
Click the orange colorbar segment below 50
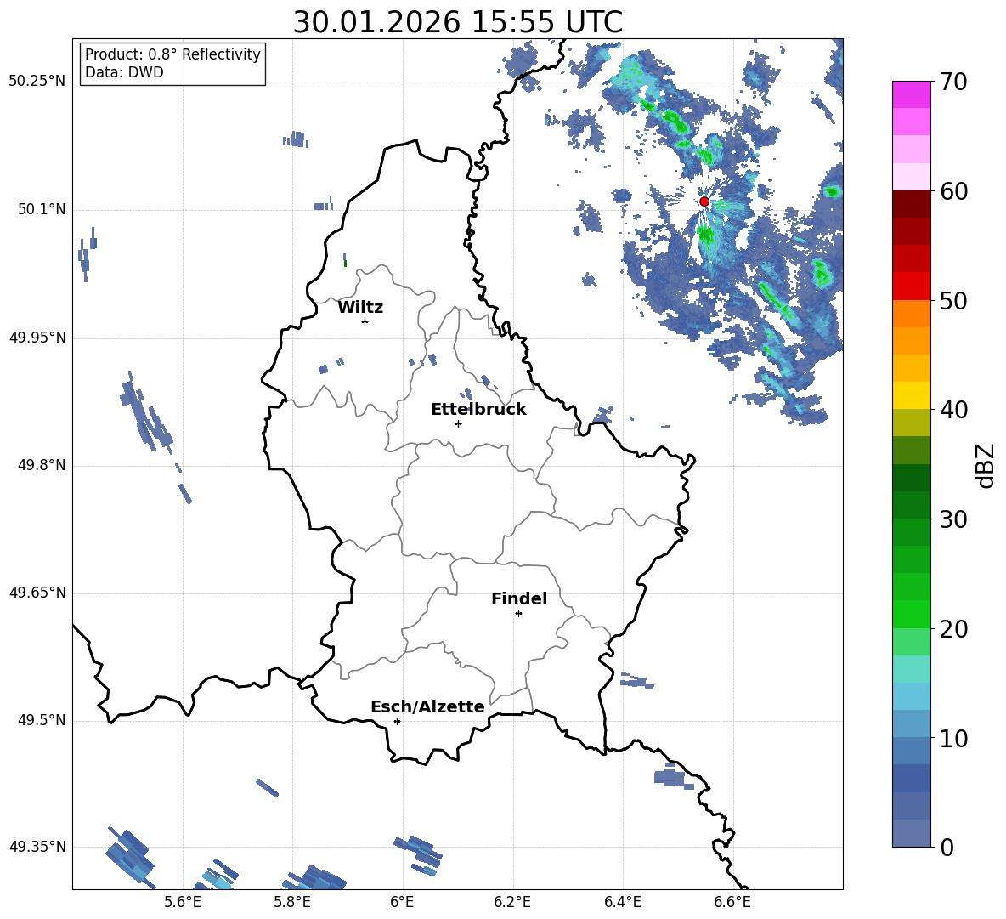point(911,314)
